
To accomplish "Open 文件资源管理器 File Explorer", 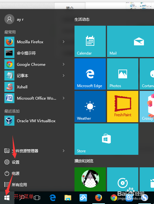I will 35,151.
